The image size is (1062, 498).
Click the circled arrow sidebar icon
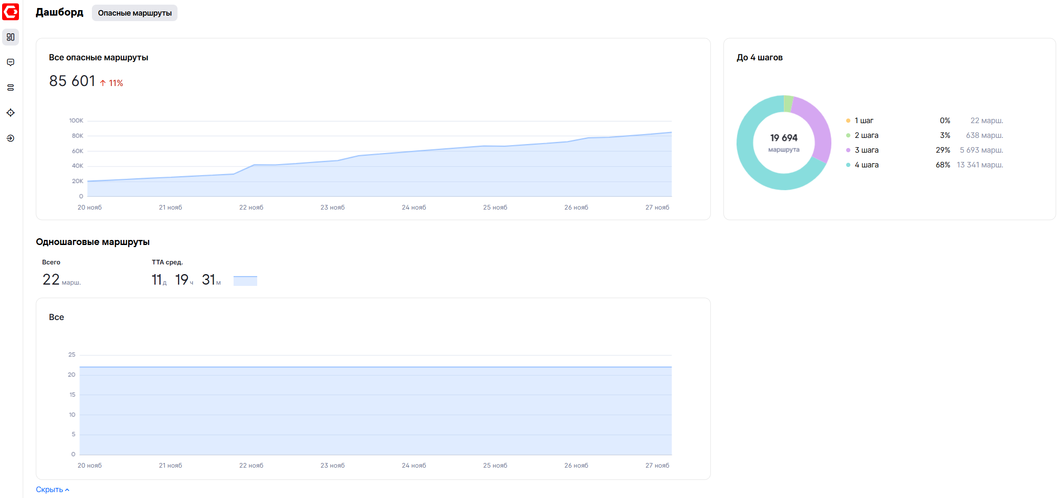(11, 138)
